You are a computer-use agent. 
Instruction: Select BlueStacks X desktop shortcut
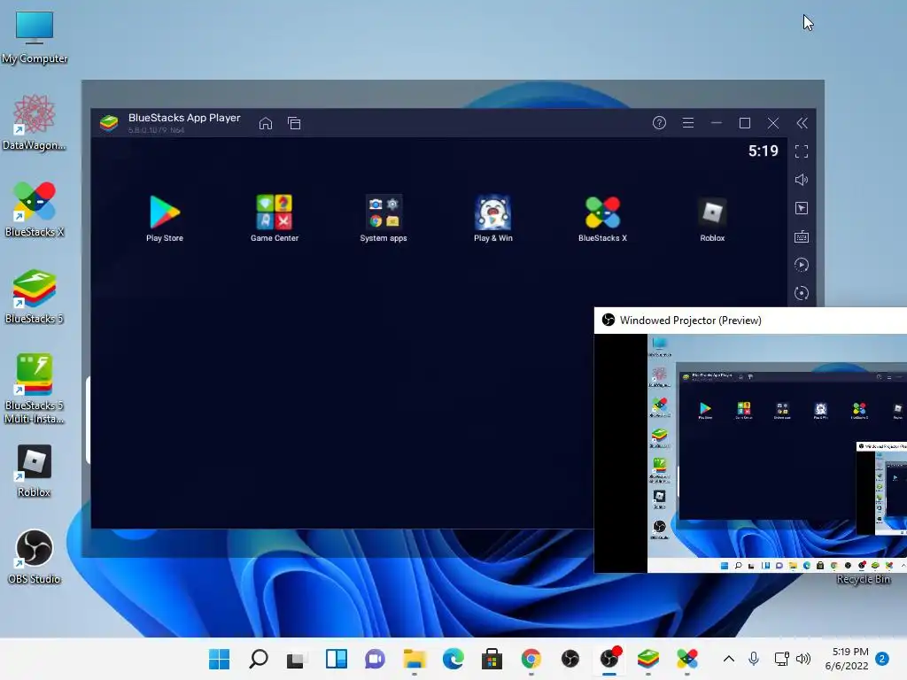[35, 209]
